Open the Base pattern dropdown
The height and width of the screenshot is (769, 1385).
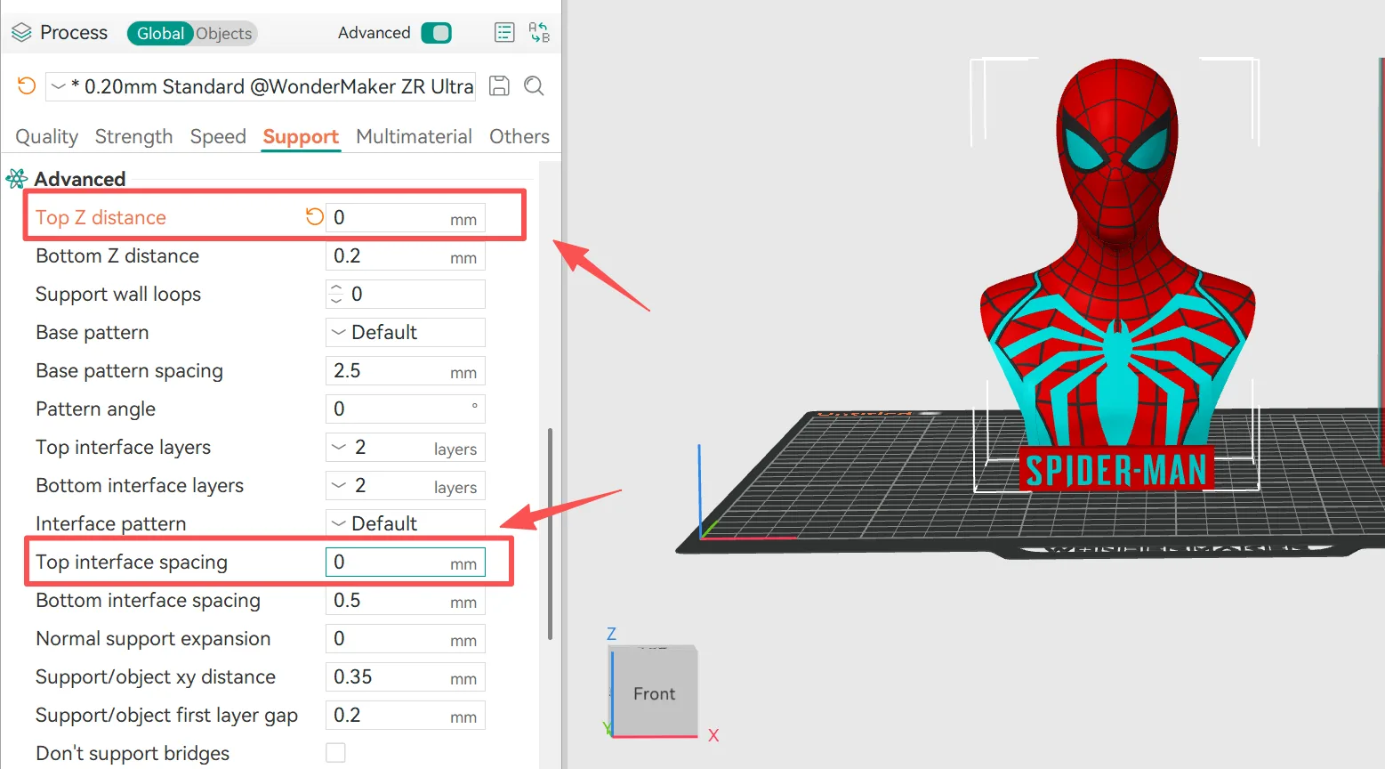(406, 332)
